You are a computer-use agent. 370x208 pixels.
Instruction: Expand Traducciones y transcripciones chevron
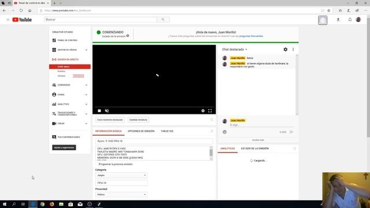[86, 114]
